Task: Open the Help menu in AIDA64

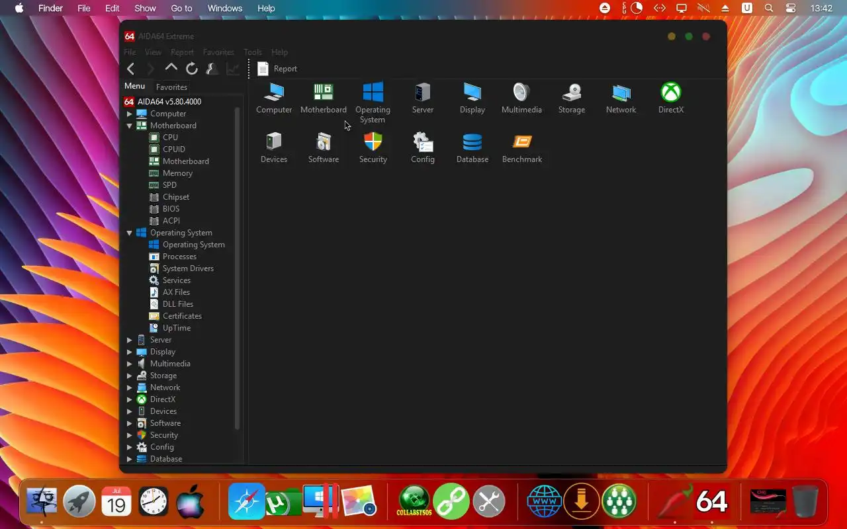Action: [x=280, y=52]
